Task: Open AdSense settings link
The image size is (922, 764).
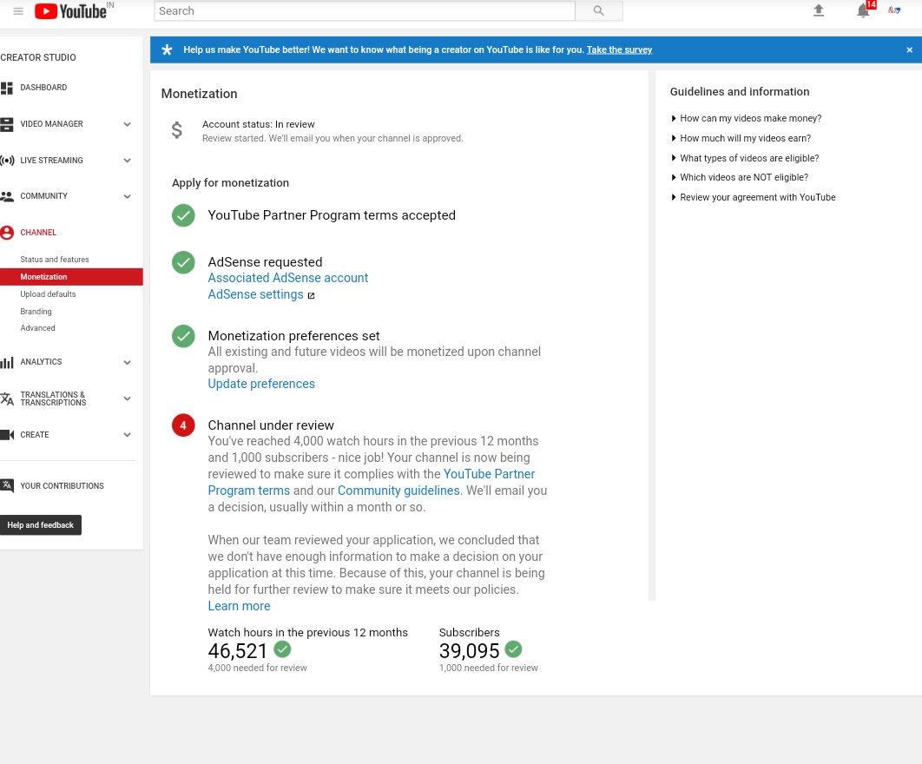Action: click(256, 294)
